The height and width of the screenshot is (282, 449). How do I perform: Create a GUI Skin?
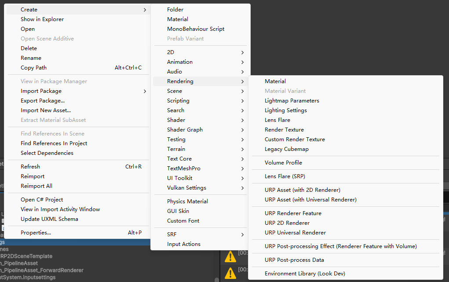201,211
